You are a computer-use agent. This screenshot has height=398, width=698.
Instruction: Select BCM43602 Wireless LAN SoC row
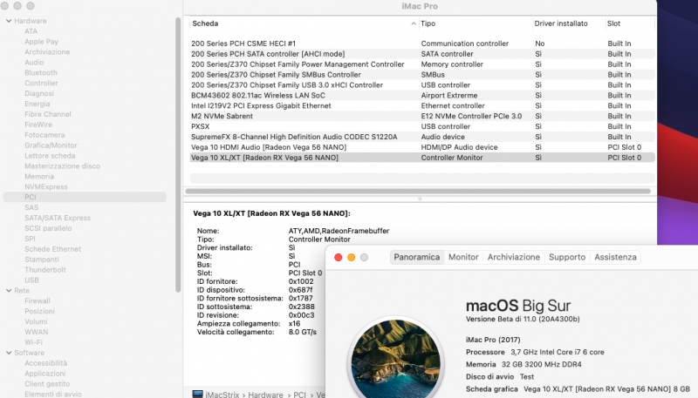(422, 96)
